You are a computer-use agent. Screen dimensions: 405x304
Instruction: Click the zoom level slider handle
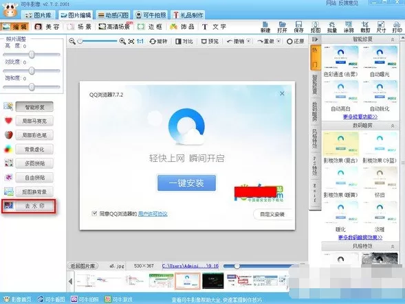(x=80, y=41)
